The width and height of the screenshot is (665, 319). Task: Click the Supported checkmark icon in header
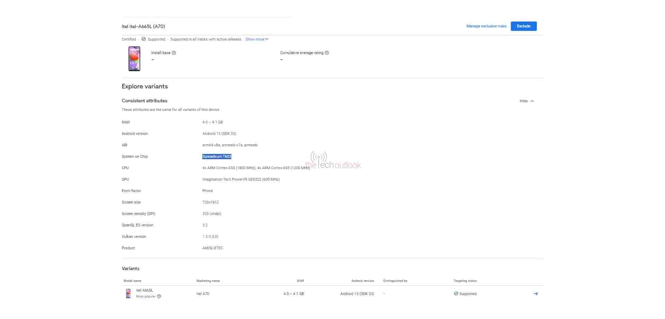(143, 39)
